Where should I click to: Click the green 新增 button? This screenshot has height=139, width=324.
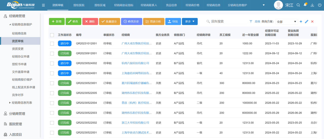(56, 22)
